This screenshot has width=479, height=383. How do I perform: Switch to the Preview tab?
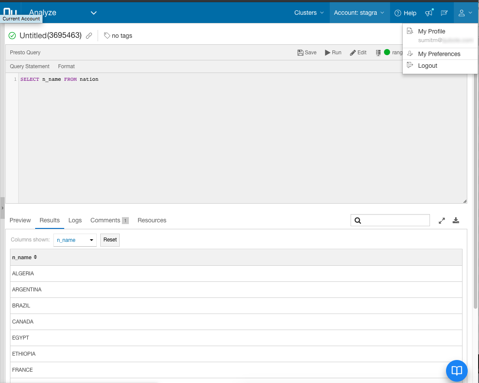pos(20,221)
